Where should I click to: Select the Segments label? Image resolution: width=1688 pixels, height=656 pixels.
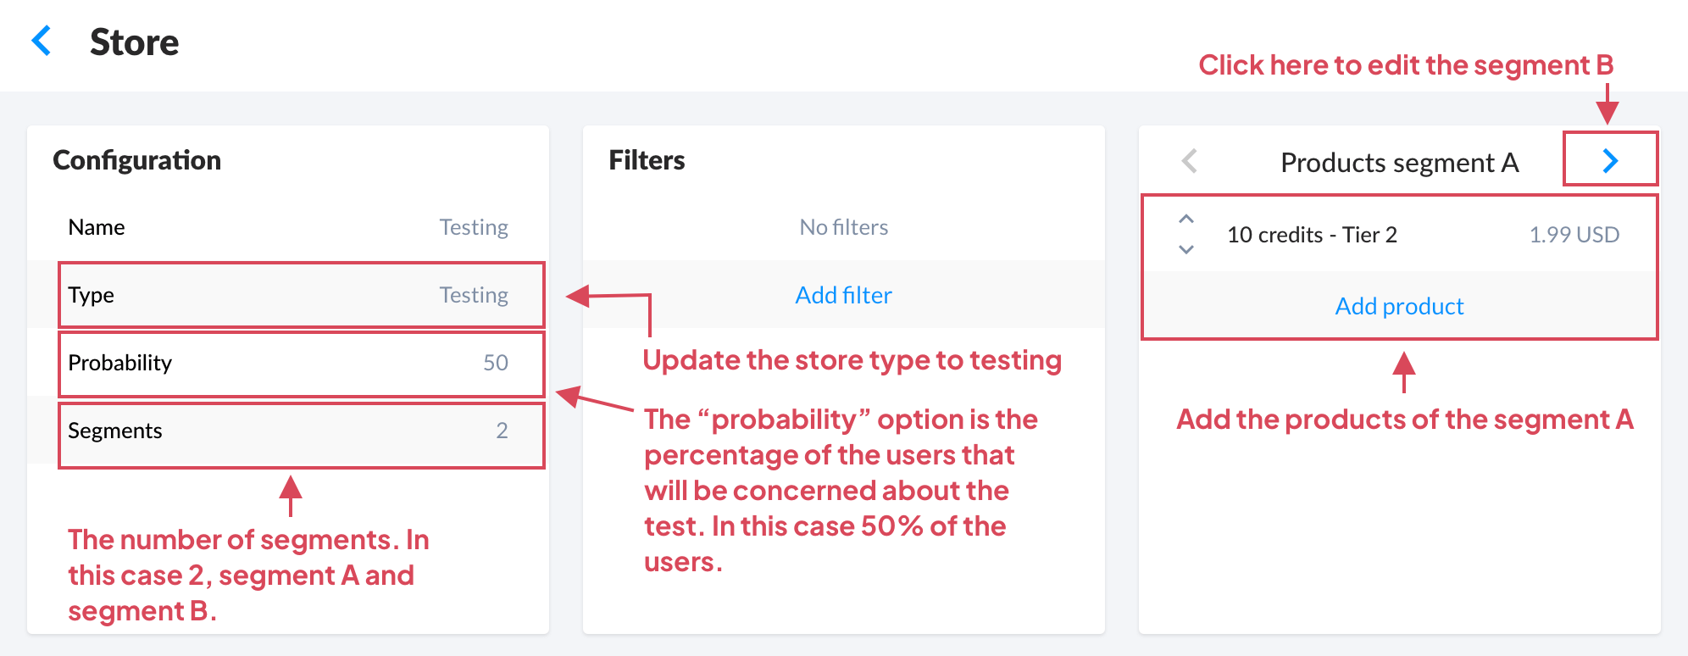(114, 431)
